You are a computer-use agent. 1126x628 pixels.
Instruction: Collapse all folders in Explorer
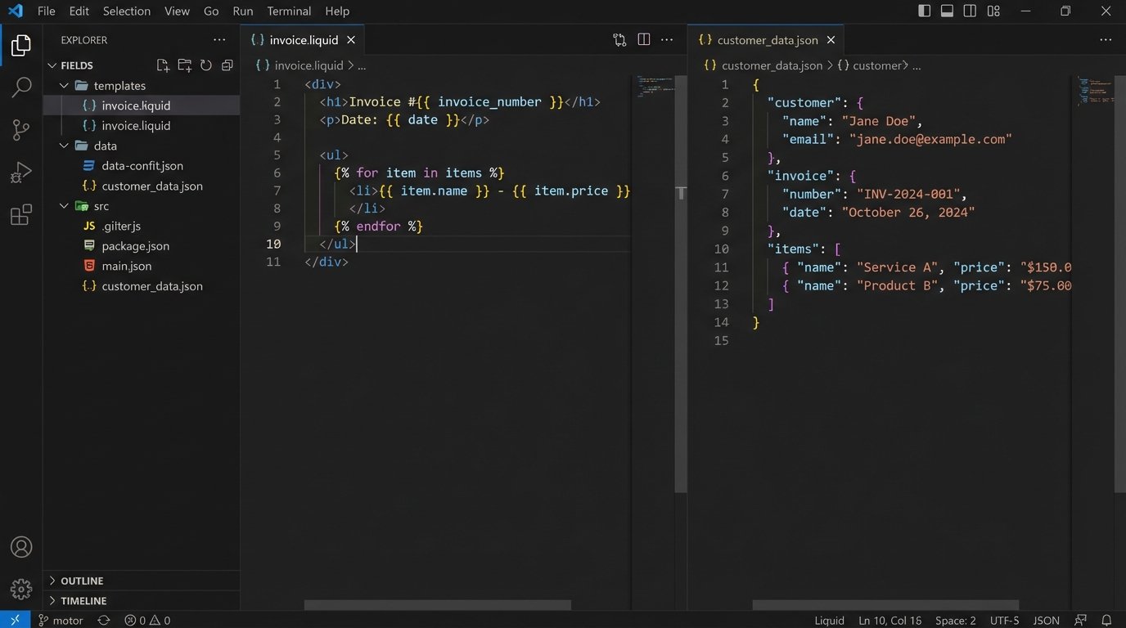tap(227, 65)
